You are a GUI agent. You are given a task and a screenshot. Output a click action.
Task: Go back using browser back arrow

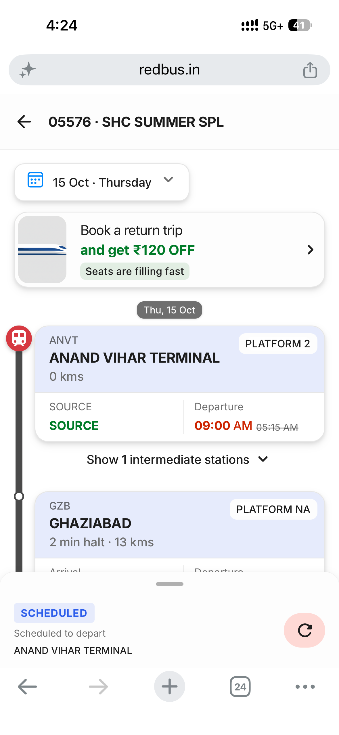pos(27,686)
